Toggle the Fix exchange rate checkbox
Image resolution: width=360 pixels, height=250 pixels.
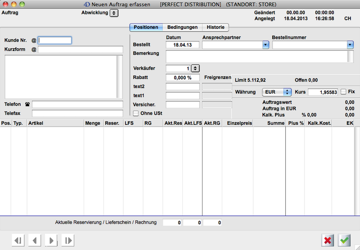pyautogui.click(x=343, y=92)
